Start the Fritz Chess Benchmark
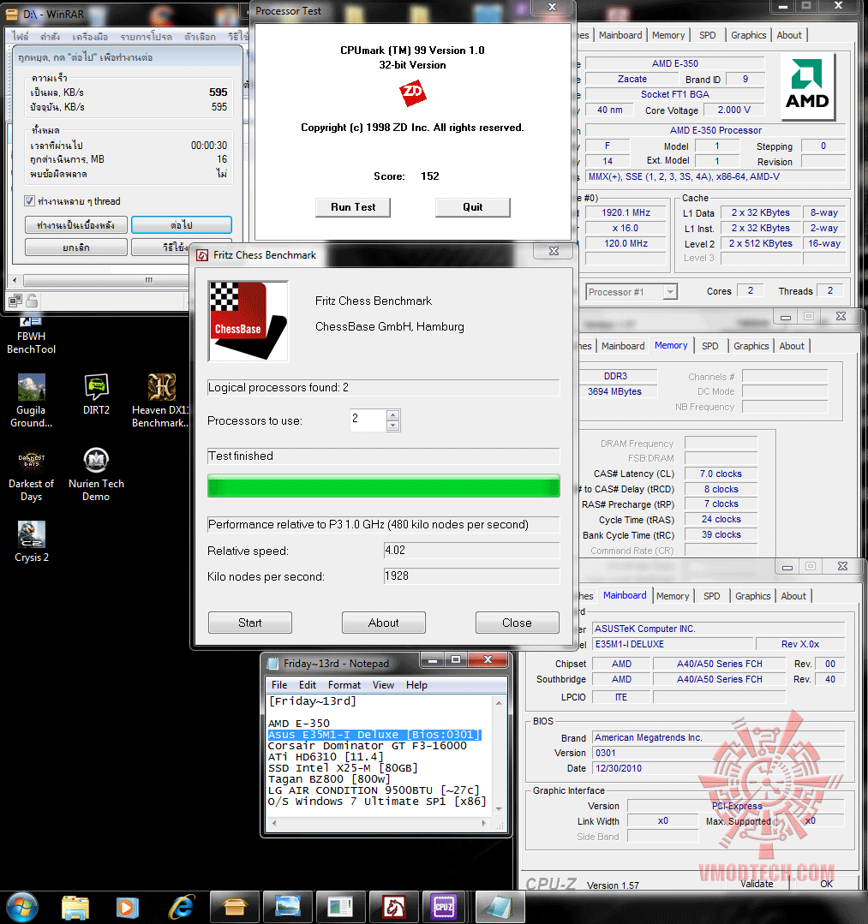Screen dimensions: 868x924 [250, 623]
